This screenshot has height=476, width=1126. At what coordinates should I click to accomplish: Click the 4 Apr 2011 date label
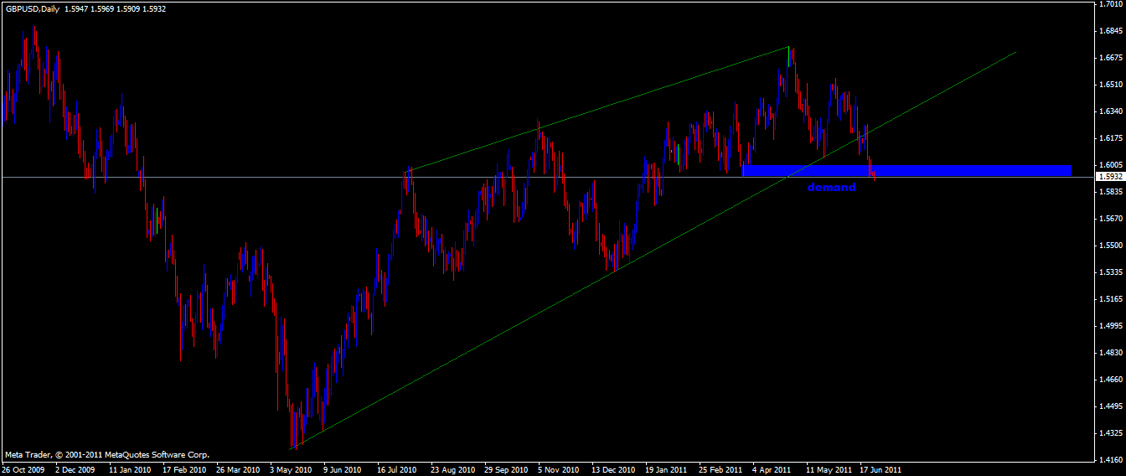pos(773,470)
